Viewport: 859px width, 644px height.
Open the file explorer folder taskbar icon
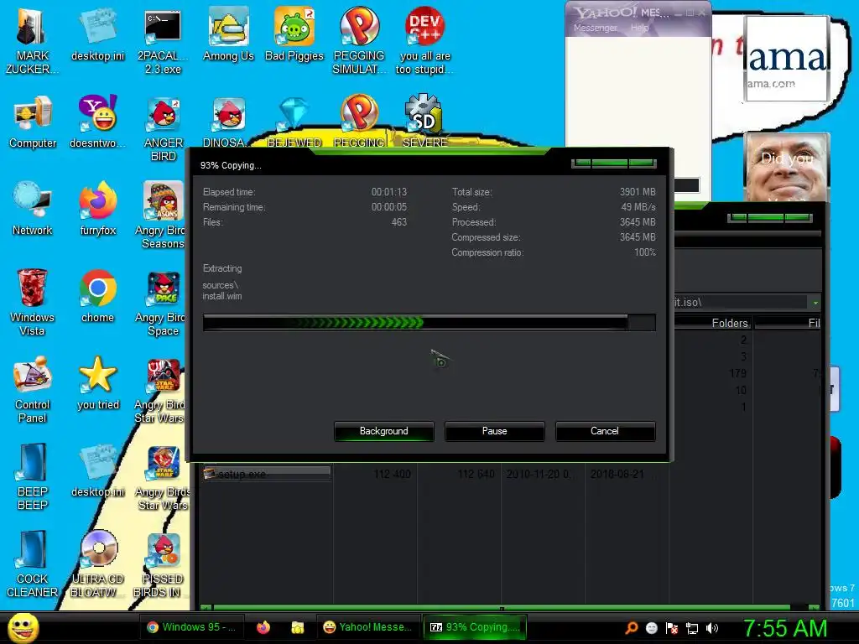click(x=298, y=627)
